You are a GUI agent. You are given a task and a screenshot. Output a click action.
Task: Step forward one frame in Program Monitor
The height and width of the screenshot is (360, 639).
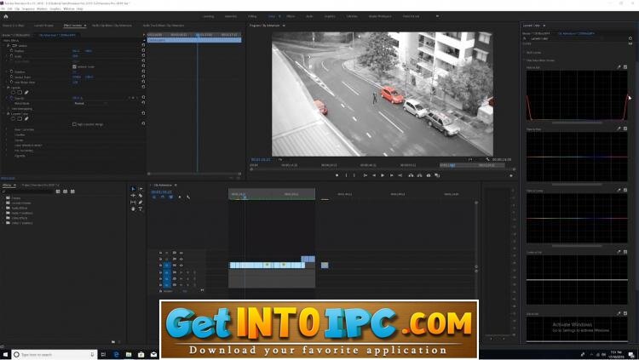391,175
